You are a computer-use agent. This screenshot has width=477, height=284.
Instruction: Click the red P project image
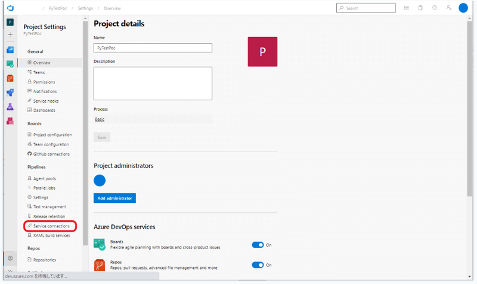point(262,52)
